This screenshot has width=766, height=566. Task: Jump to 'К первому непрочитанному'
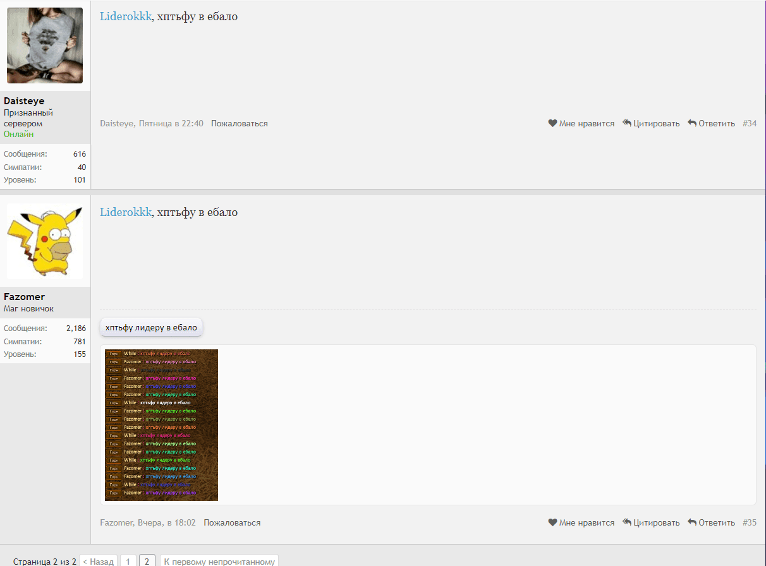pos(219,561)
